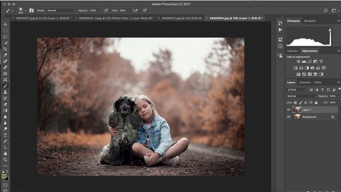
Task: Open the Edit Toolbar three-dots icon
Action: pyautogui.click(x=5, y=166)
